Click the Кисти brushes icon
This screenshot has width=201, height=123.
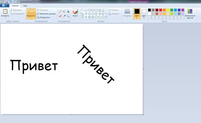(75, 12)
